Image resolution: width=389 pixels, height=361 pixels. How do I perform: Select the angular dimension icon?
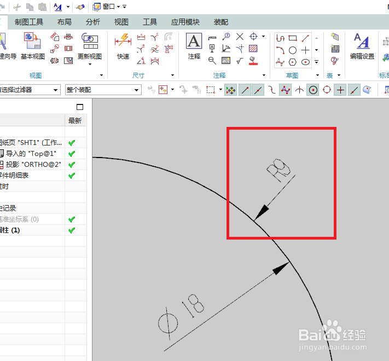(141, 61)
